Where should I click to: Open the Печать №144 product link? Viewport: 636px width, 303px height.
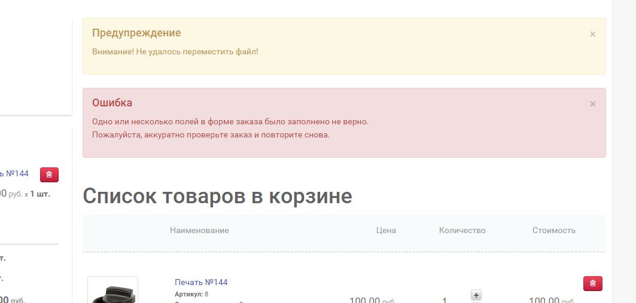coord(201,282)
